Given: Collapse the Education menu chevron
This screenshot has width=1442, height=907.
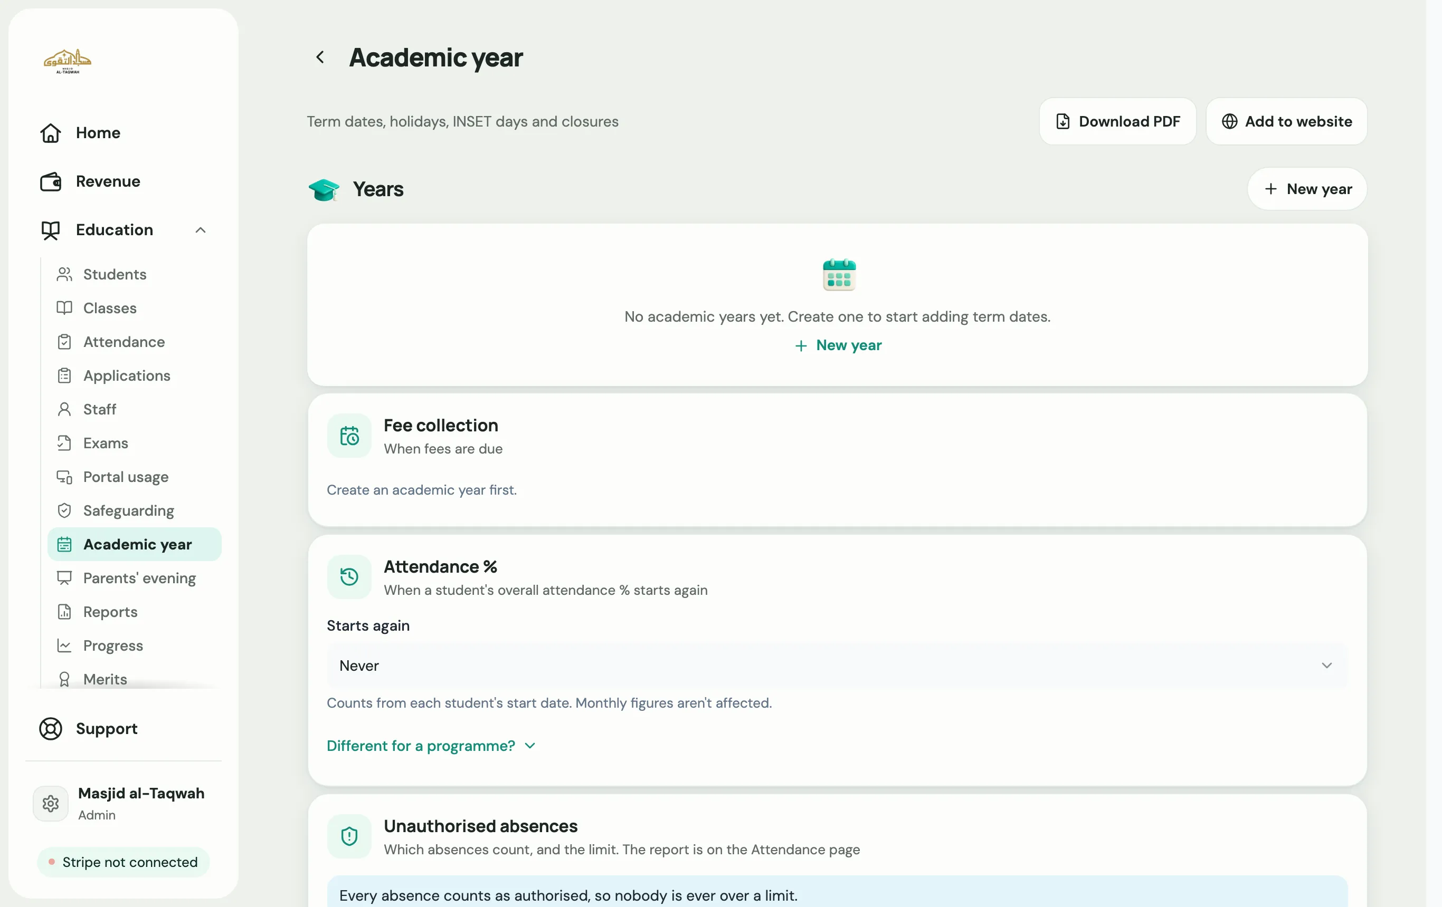Looking at the screenshot, I should tap(201, 230).
